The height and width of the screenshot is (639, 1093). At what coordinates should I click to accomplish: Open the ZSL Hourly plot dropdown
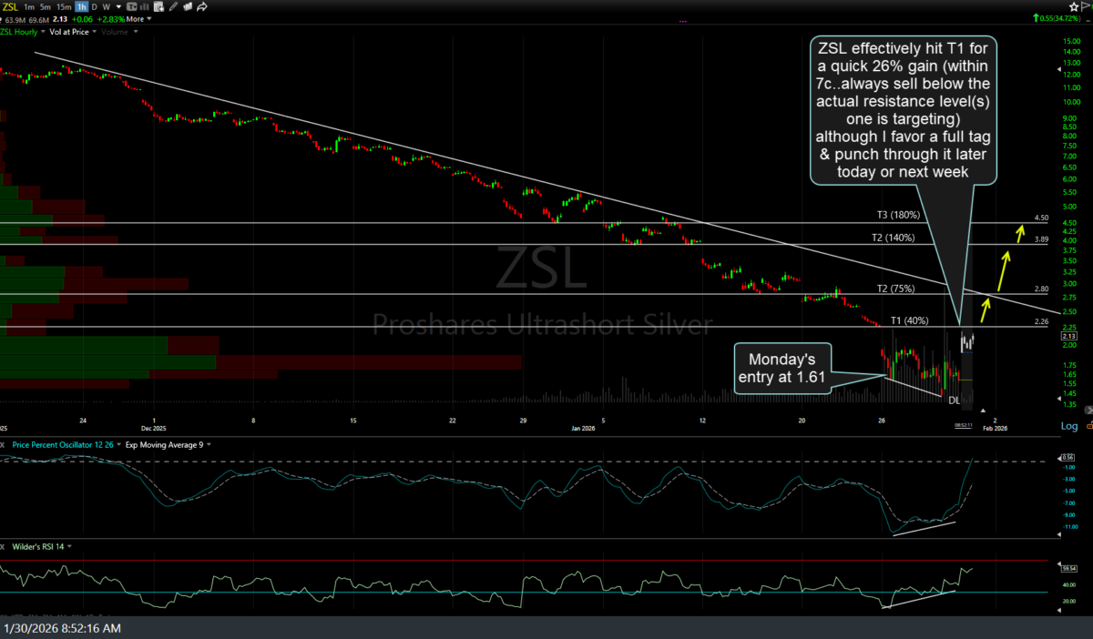click(x=43, y=32)
